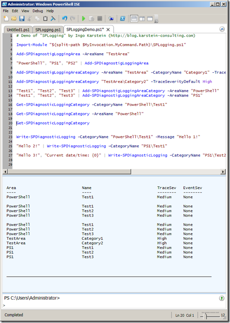Clear the output pane with the wiper icon
This screenshot has width=230, height=323.
click(x=53, y=19)
